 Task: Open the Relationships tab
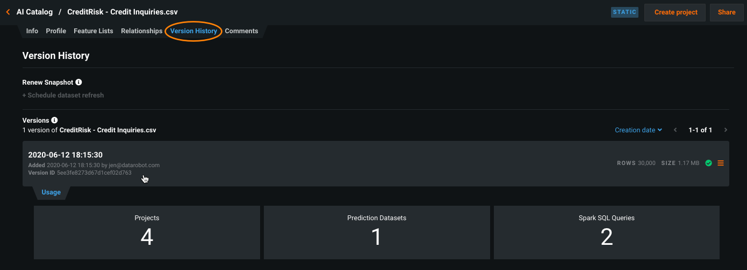[x=142, y=31]
